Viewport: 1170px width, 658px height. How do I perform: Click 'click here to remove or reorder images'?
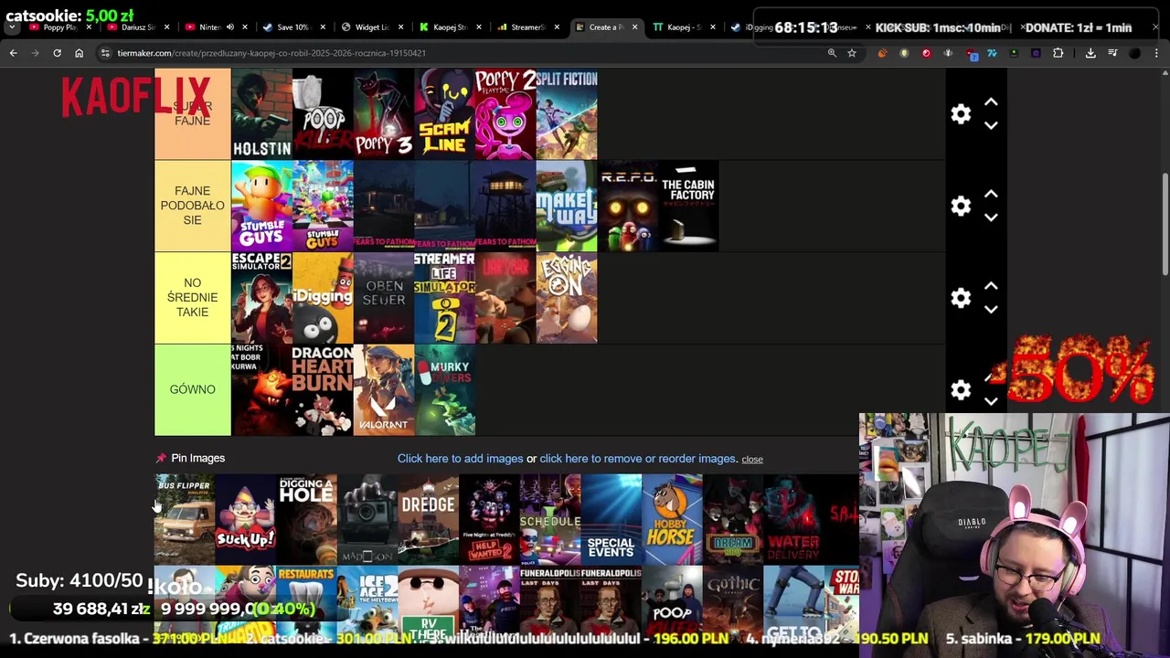[x=637, y=459]
